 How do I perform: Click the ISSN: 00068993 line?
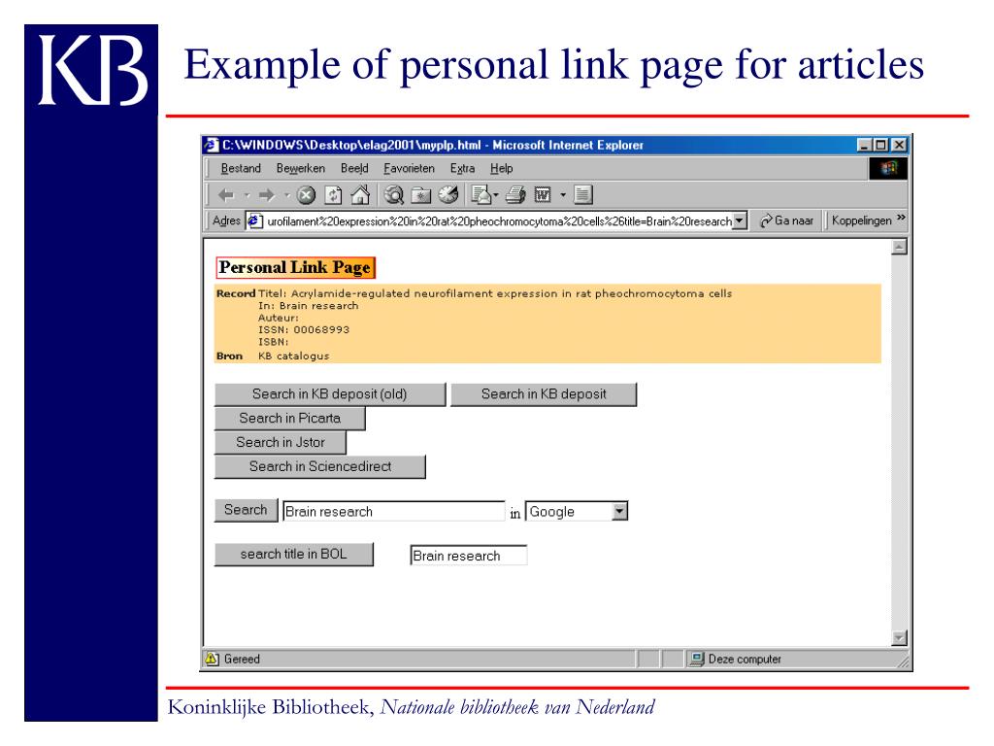point(304,330)
